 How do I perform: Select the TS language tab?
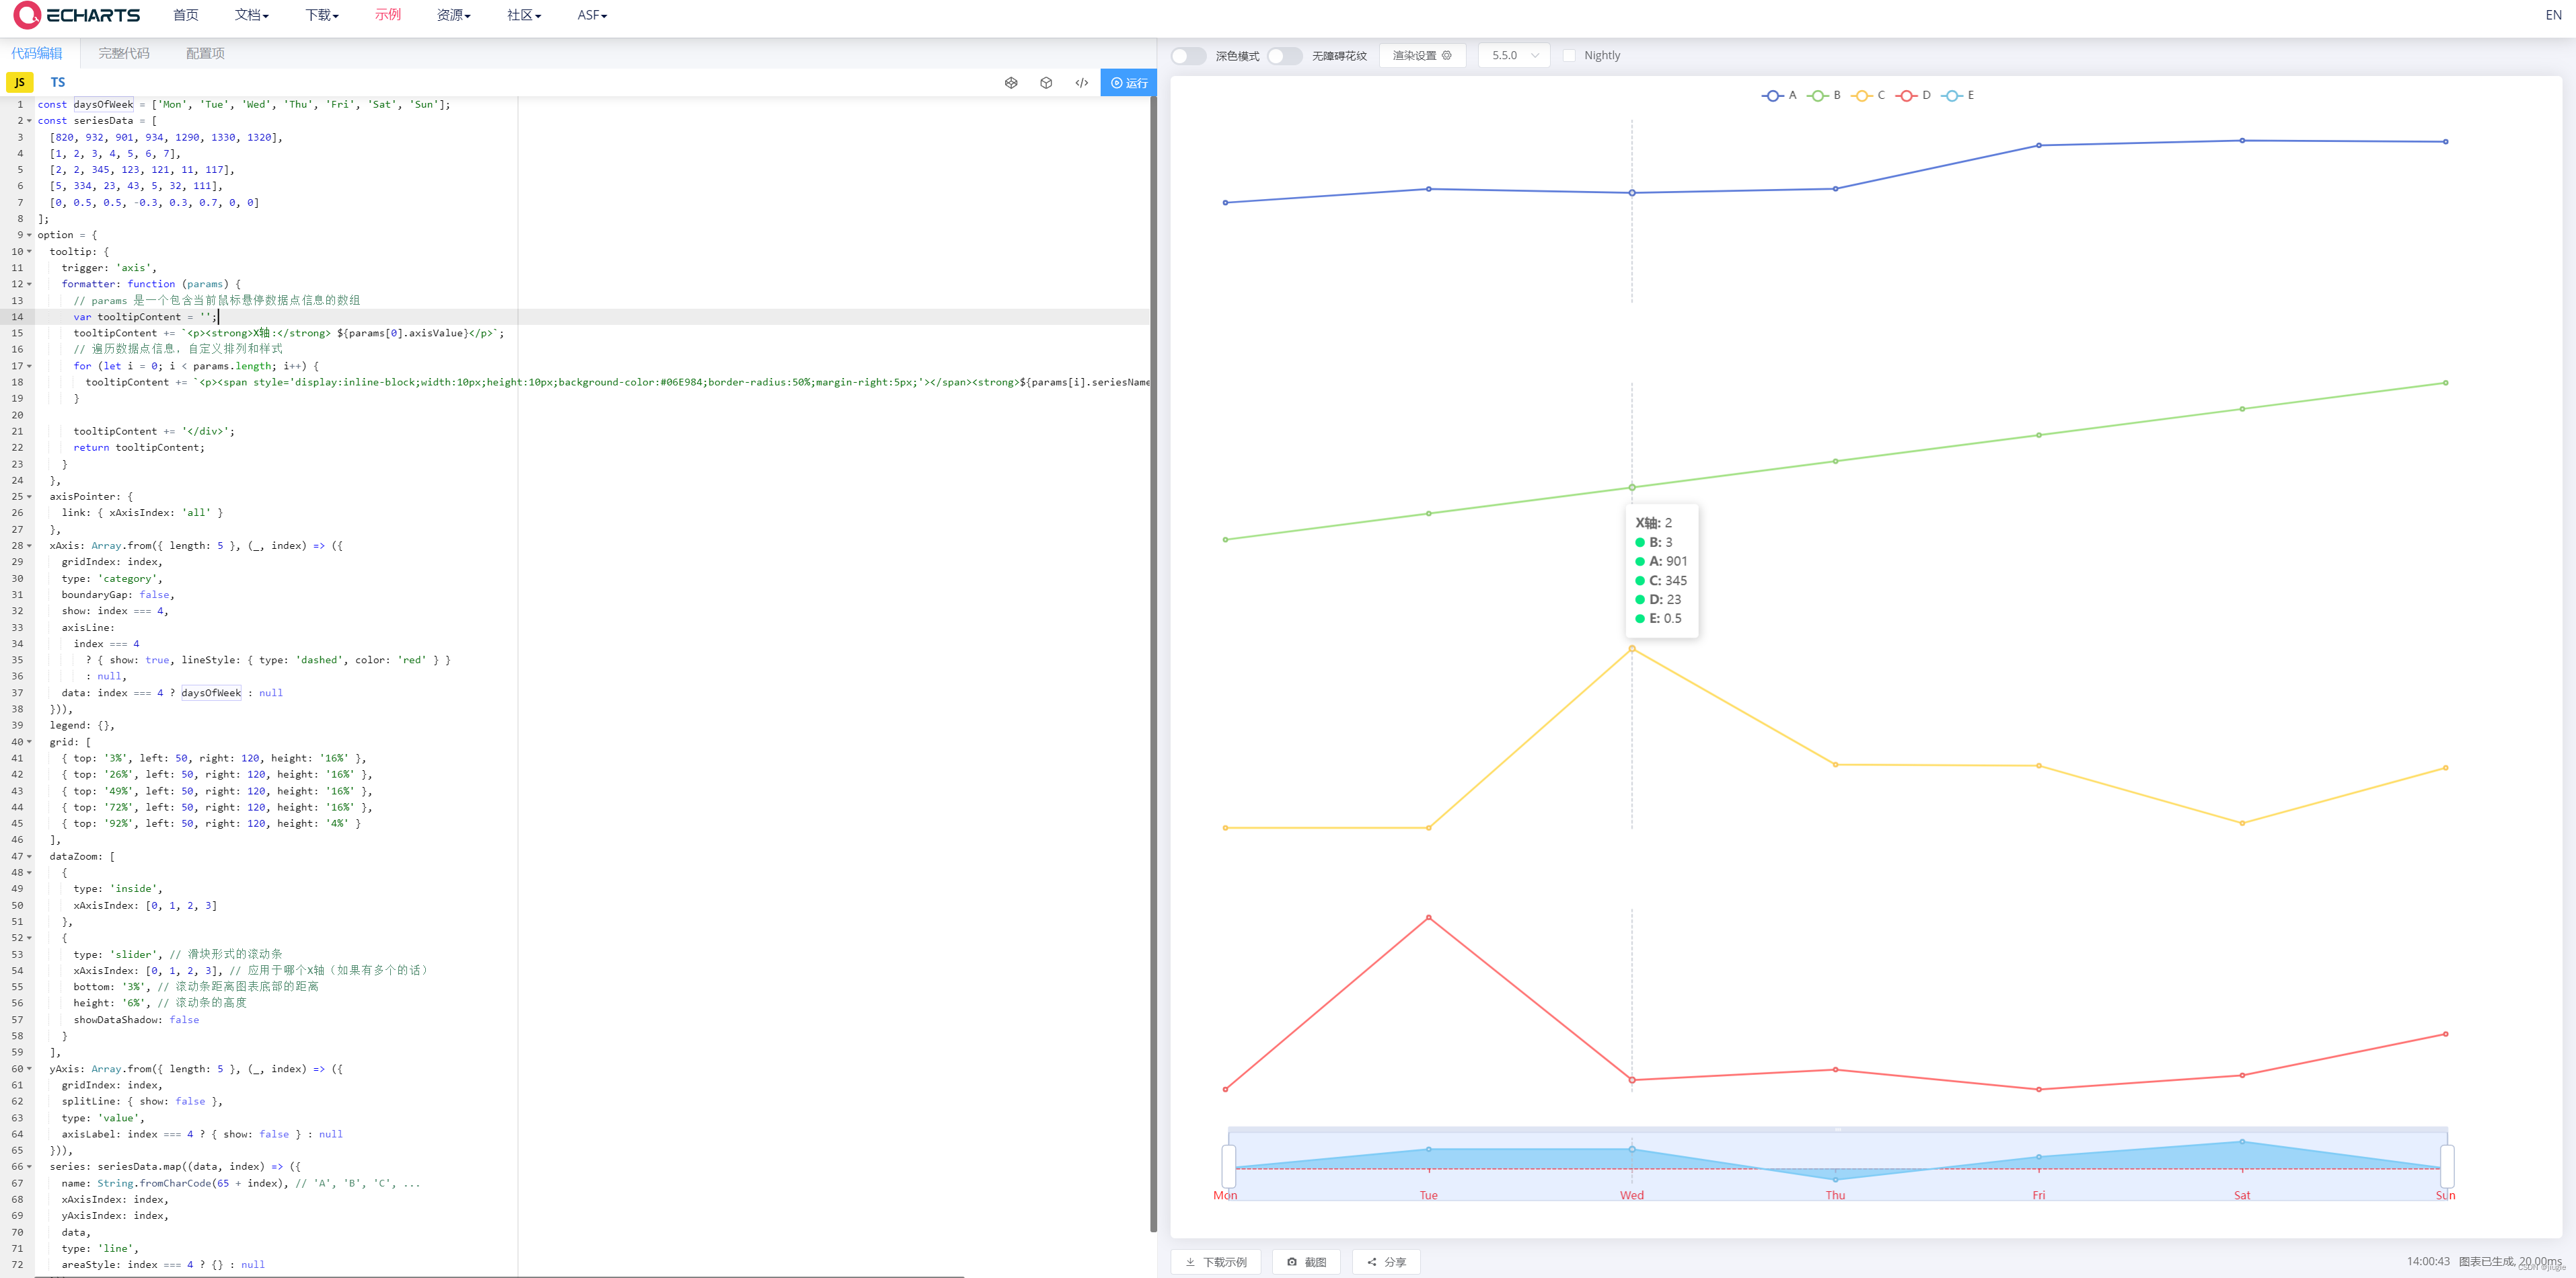(x=58, y=82)
